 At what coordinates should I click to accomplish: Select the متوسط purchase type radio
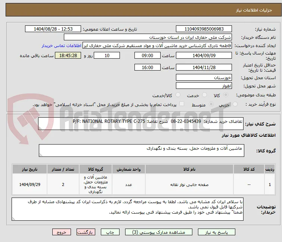tap(211, 104)
